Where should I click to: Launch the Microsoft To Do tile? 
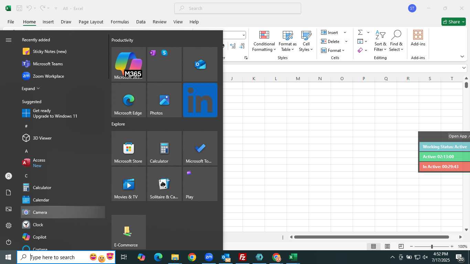coord(200,148)
